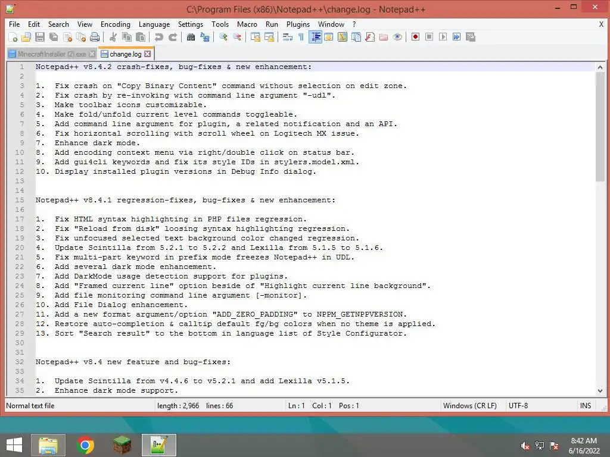Zoom out using magnifier minus icon
This screenshot has height=457, width=610.
pos(237,37)
